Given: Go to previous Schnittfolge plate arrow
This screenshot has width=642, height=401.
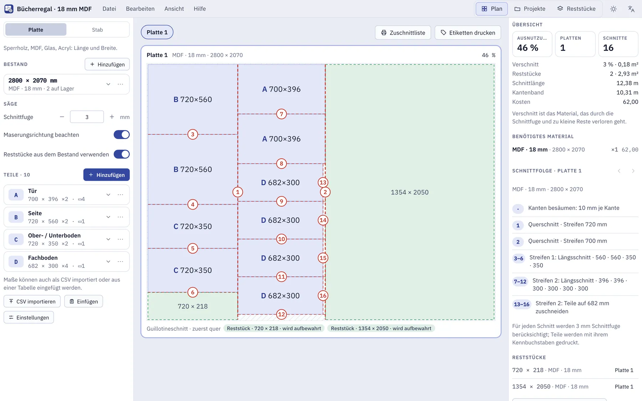Looking at the screenshot, I should click(619, 171).
